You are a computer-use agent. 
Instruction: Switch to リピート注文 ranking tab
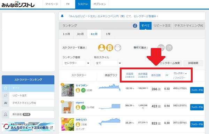pos(162,26)
